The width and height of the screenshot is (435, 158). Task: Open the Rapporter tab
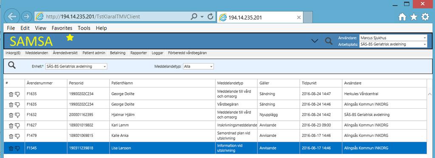[x=139, y=53]
